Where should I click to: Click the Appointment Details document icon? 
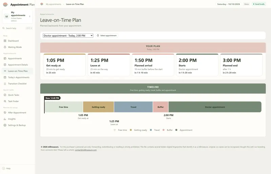coord(5,65)
